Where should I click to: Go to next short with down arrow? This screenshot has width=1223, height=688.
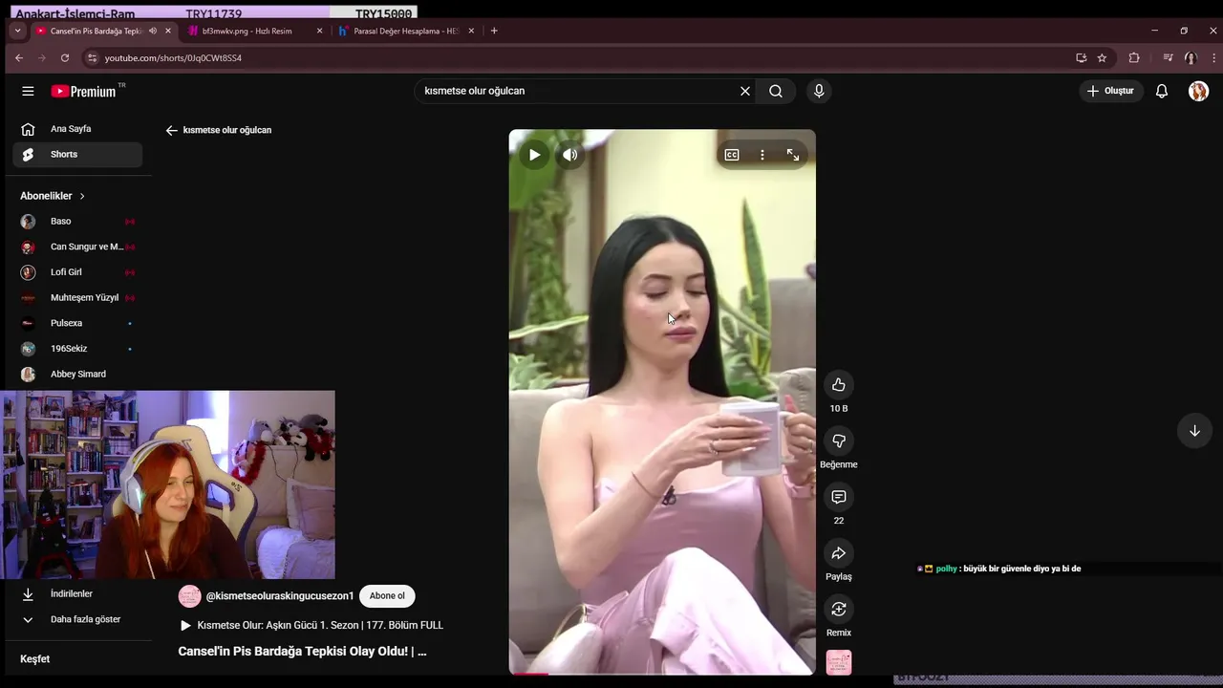point(1194,431)
